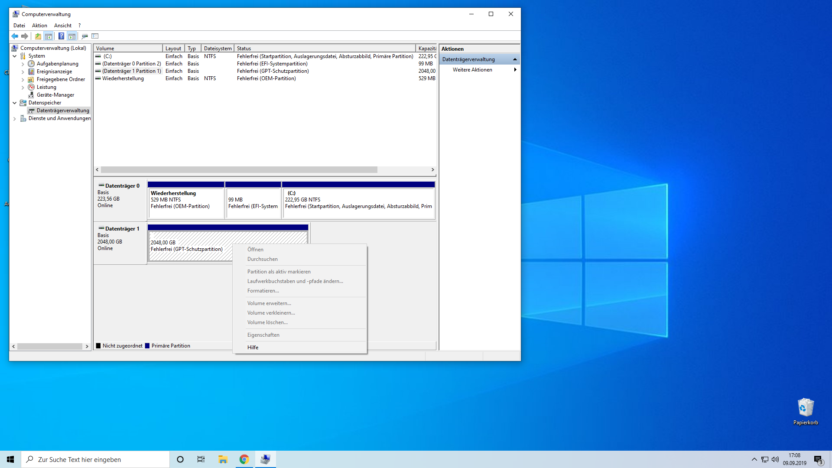Collapse the Datenträgerverwaltung actions section
Image resolution: width=832 pixels, height=468 pixels.
tap(515, 59)
